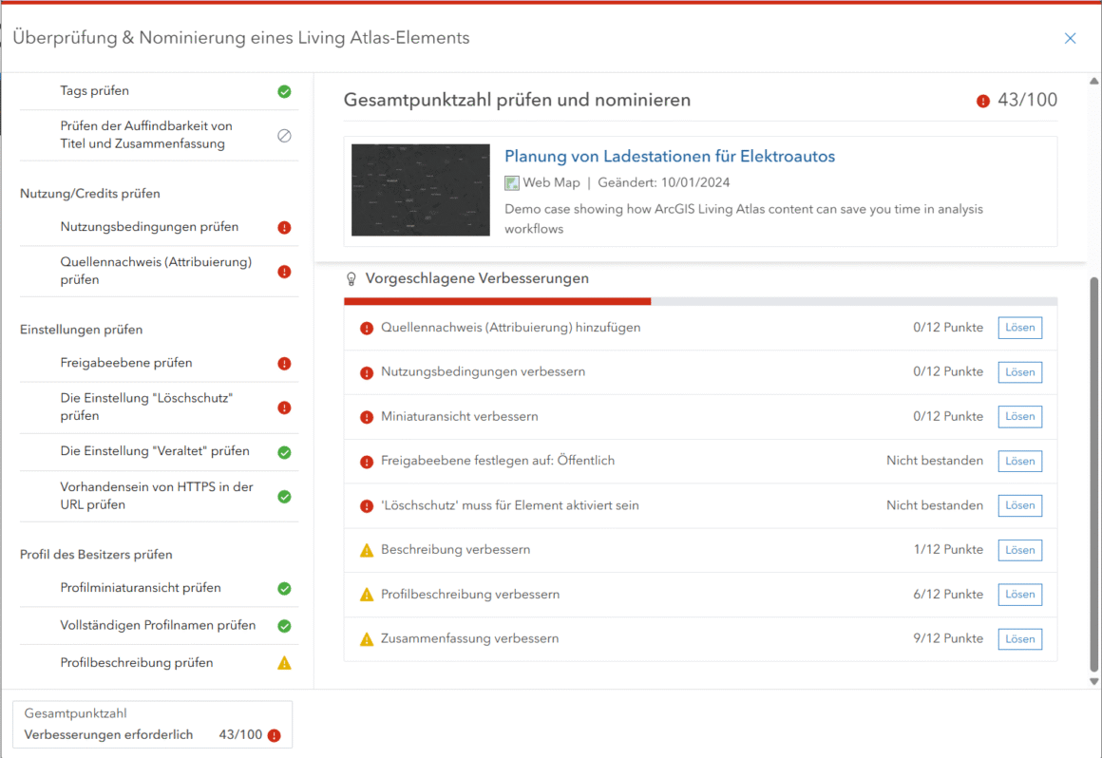Click the disabled circle icon beside Auffindbarkeit von Titel

point(284,136)
